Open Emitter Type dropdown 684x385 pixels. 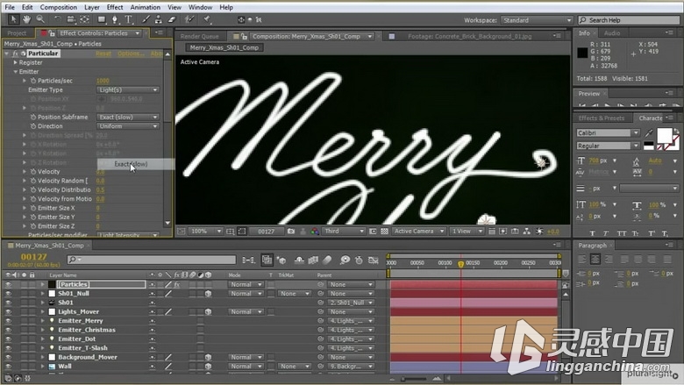[128, 89]
